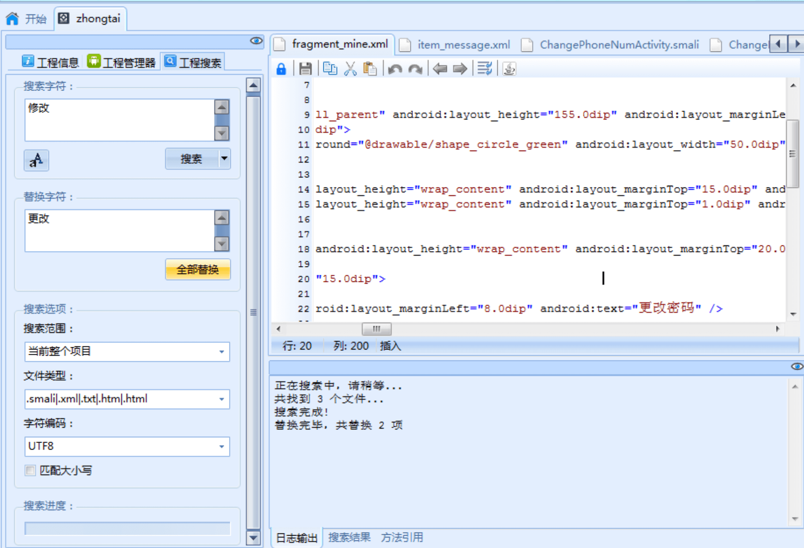Click status bar text 行: 20

297,346
